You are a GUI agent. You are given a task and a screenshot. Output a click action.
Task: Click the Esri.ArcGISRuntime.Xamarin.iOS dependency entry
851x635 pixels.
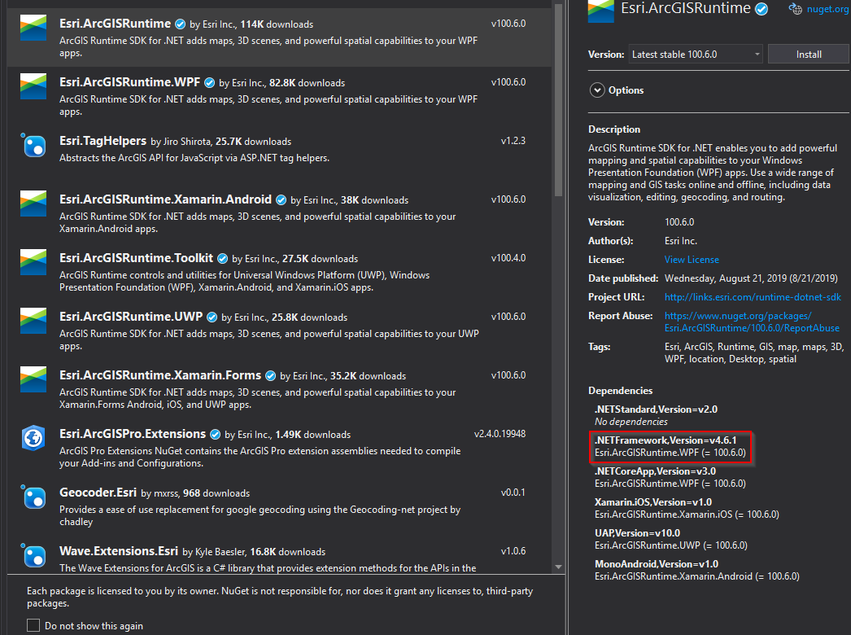687,515
